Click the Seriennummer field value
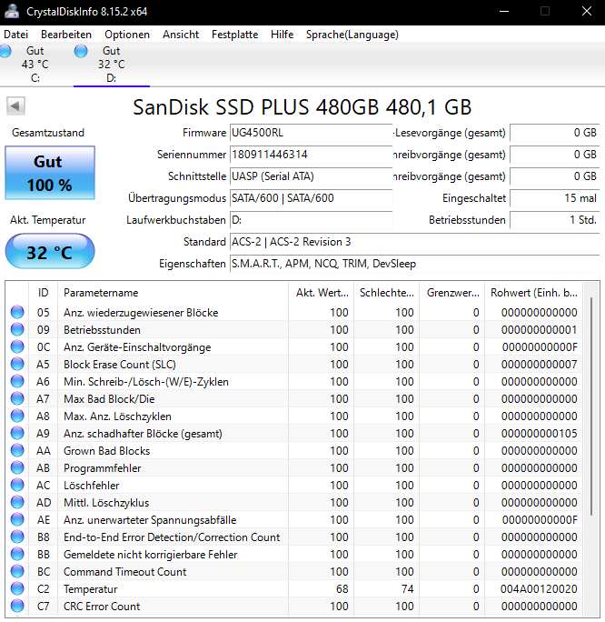 (x=311, y=155)
